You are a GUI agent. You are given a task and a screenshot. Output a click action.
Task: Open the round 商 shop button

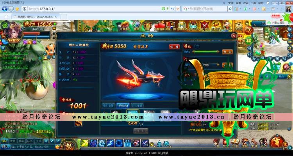pos(277,142)
